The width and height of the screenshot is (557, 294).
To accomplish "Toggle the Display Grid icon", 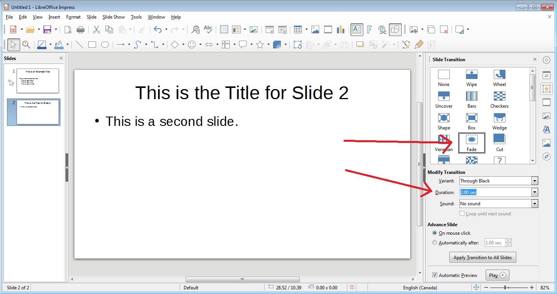I will [224, 29].
